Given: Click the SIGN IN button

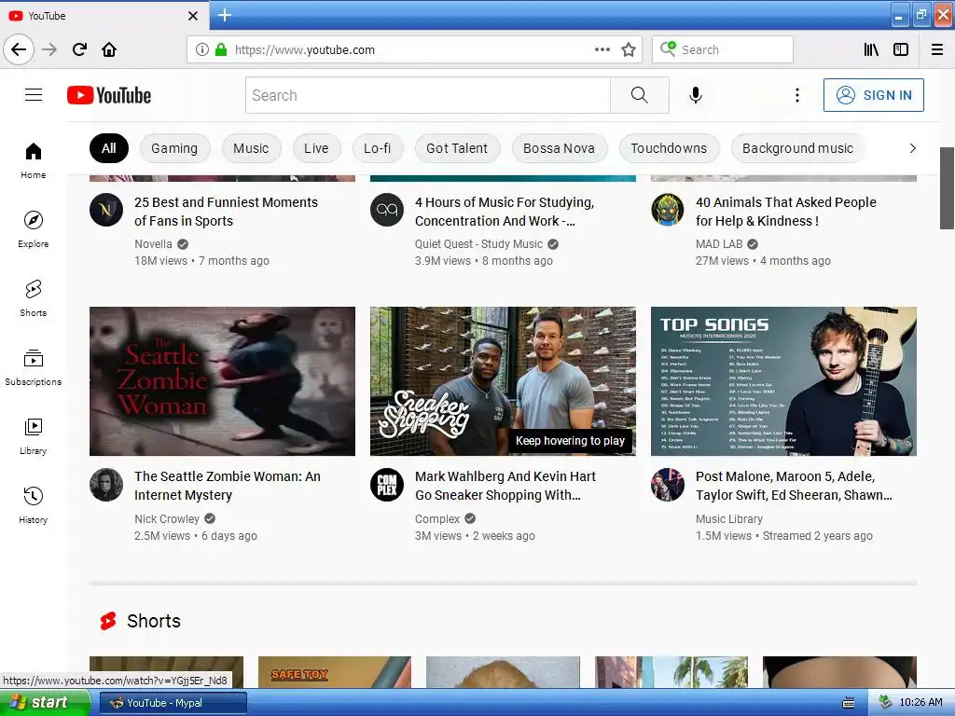Looking at the screenshot, I should 873,95.
